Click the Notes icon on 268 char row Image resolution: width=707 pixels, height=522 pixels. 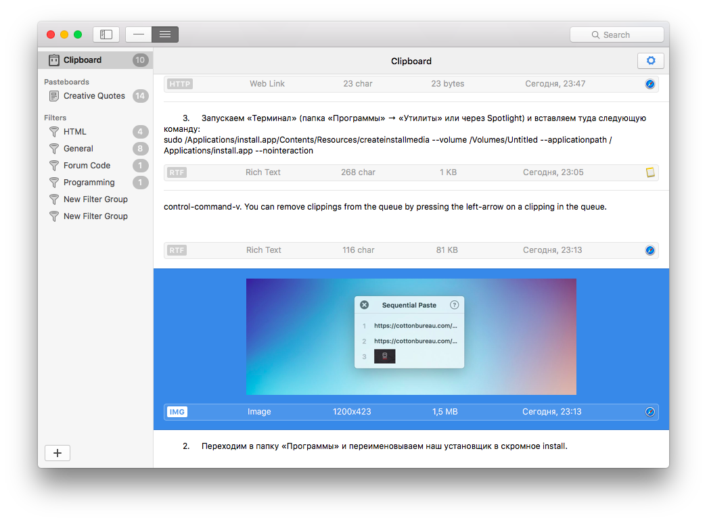coord(650,172)
